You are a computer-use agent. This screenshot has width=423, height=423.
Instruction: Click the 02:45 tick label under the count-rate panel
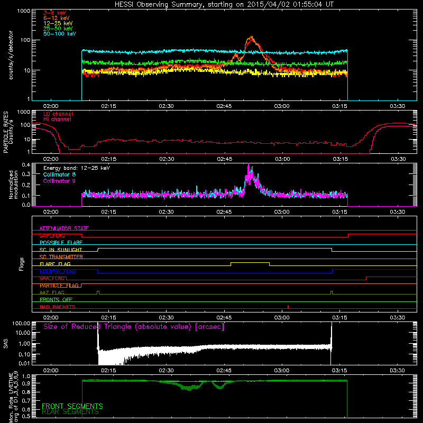224,106
